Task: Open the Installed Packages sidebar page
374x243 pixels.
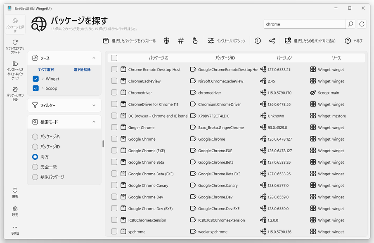Action: coord(15,70)
